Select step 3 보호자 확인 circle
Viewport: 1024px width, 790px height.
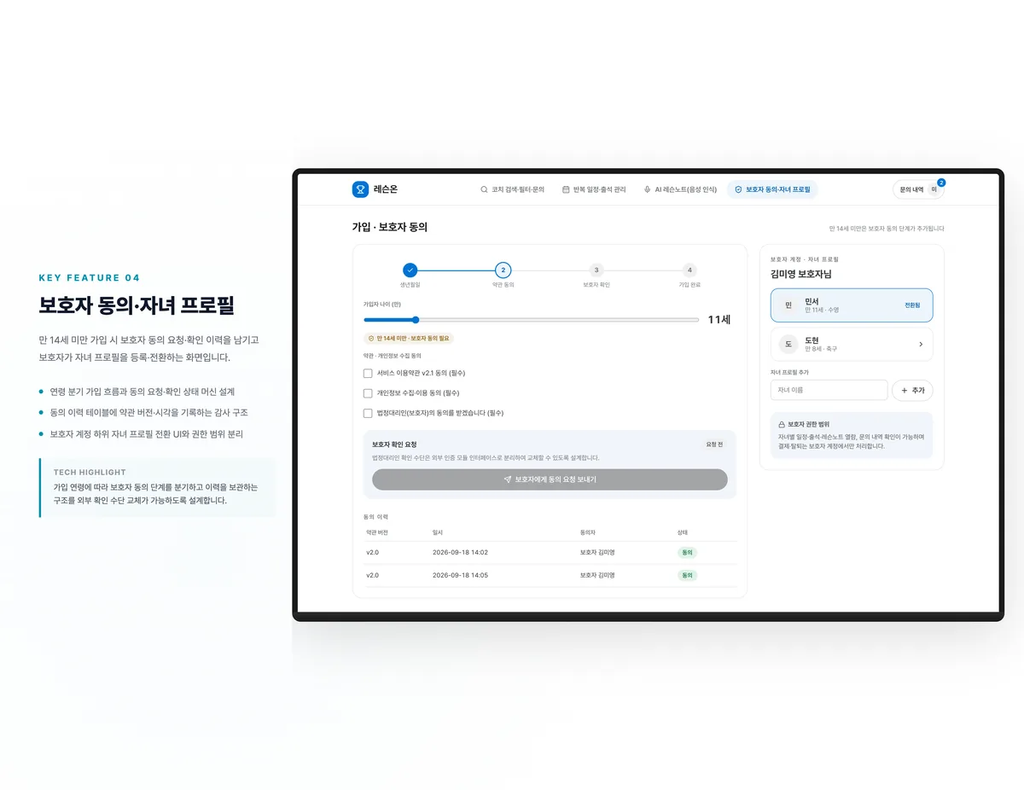pos(596,270)
